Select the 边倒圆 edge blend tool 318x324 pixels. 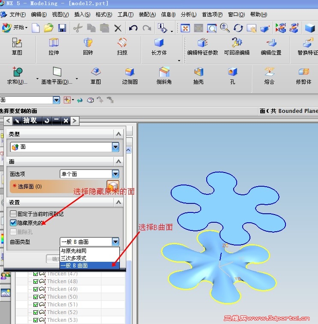point(130,76)
